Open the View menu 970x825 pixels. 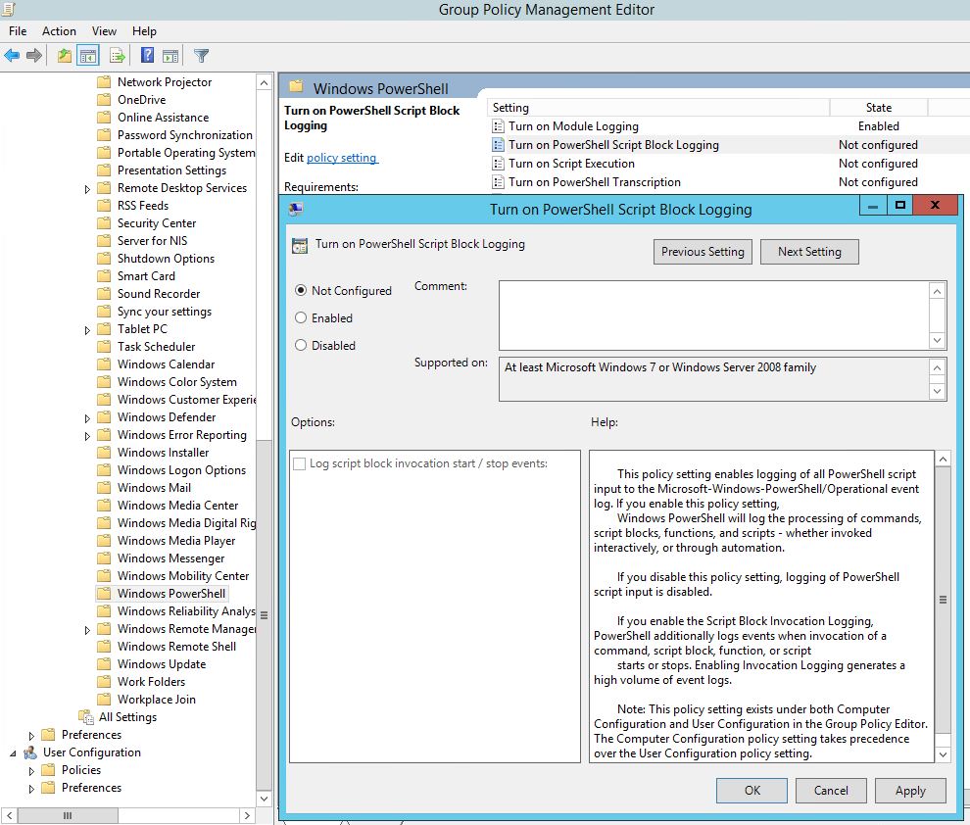point(104,31)
